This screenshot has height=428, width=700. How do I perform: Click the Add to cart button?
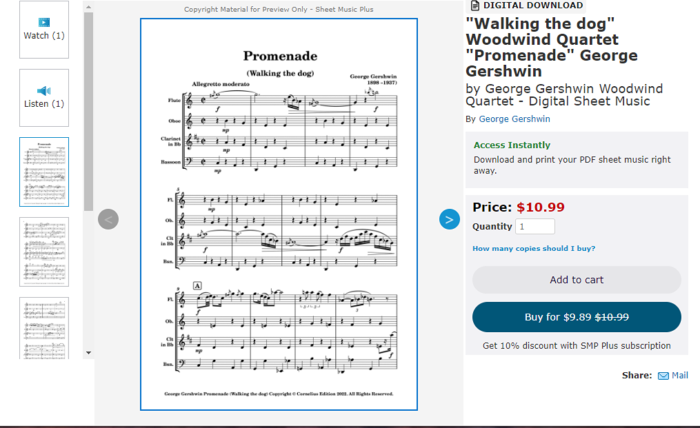pos(577,280)
